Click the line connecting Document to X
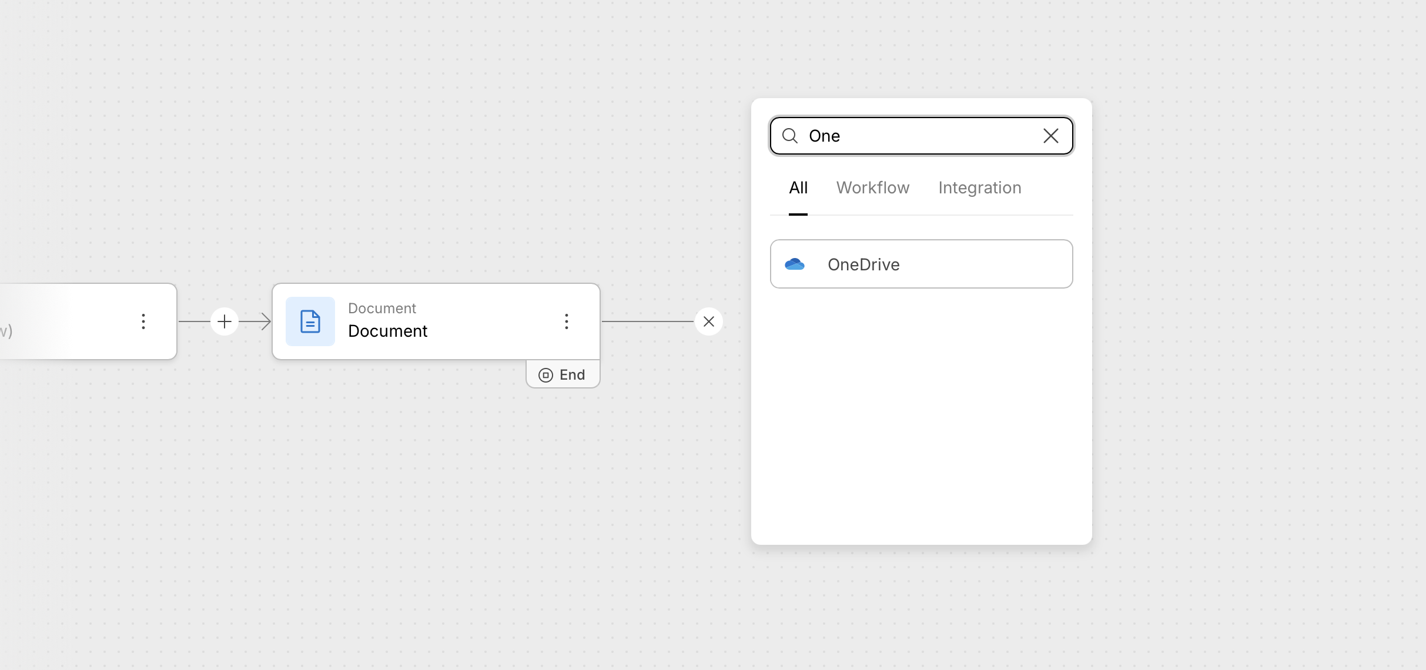 click(x=647, y=321)
